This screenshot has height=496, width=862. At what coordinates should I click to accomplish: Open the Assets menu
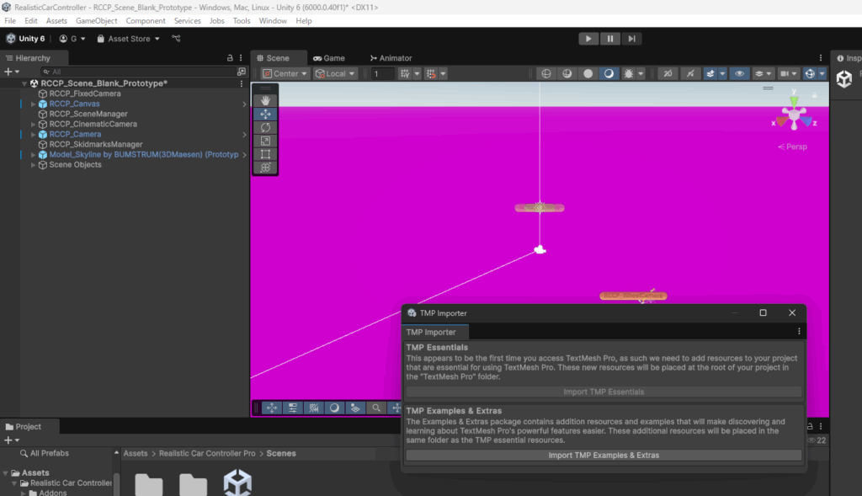point(56,21)
